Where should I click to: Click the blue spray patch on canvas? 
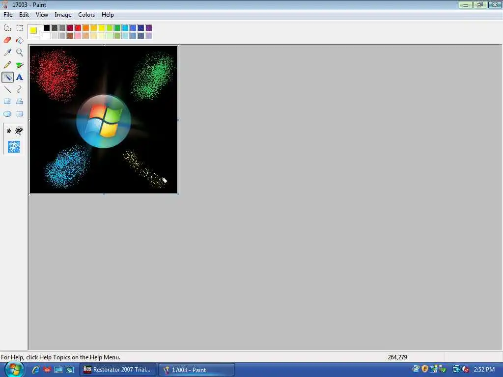[67, 166]
